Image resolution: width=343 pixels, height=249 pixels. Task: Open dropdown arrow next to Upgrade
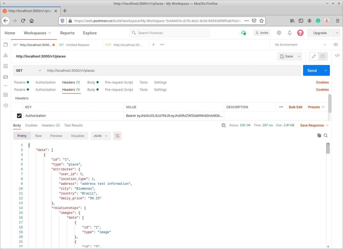[x=337, y=33]
